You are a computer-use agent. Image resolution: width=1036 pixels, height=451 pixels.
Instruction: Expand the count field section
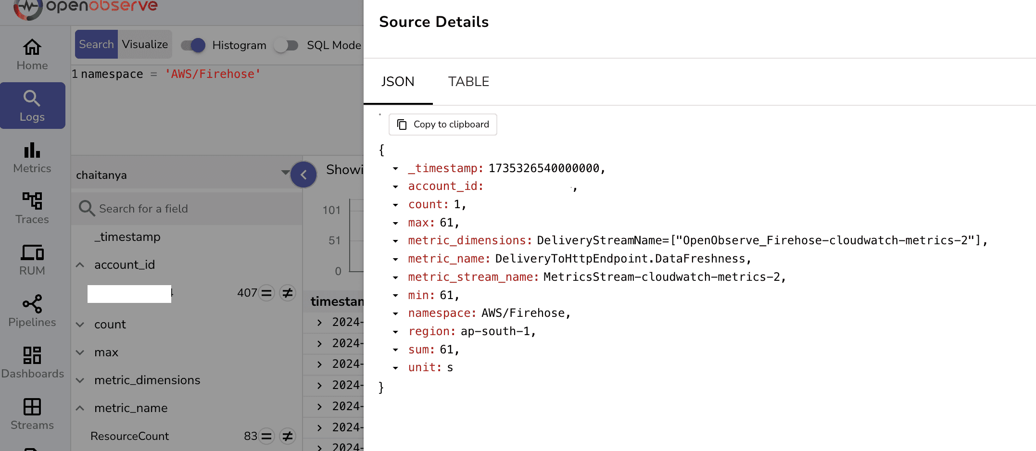pyautogui.click(x=80, y=324)
